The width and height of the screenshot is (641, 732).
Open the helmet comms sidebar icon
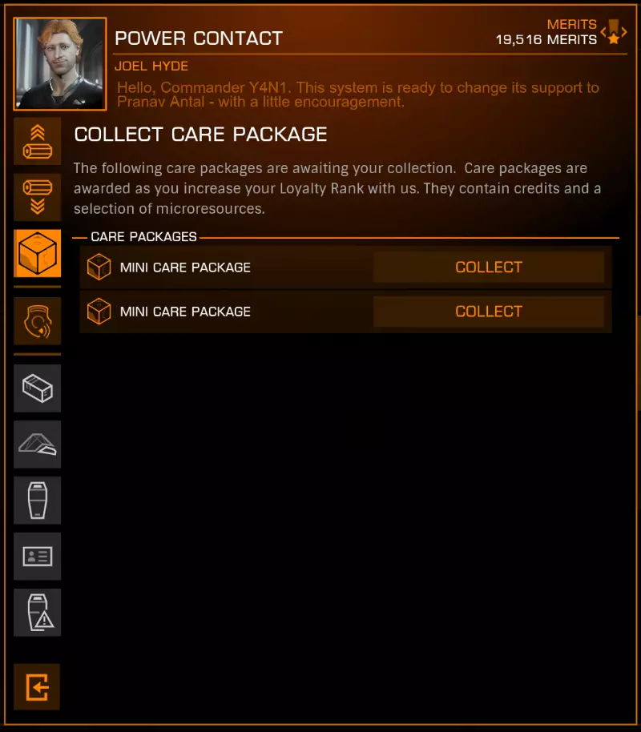click(x=38, y=321)
